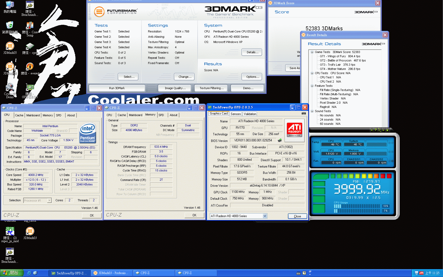The width and height of the screenshot is (443, 277).
Task: Open the Graphics Card tab in GPU-Z
Action: (x=219, y=113)
